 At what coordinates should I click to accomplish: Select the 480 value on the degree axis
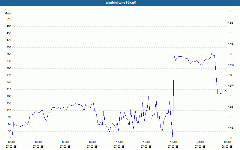(9, 26)
